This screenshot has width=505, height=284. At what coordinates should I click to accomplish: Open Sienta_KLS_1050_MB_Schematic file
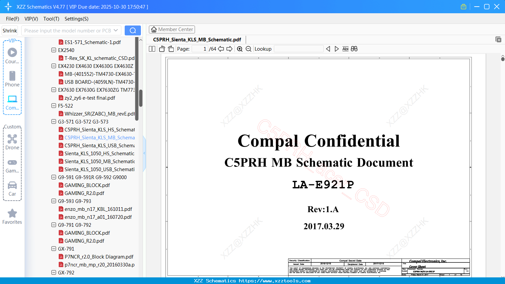(x=96, y=162)
